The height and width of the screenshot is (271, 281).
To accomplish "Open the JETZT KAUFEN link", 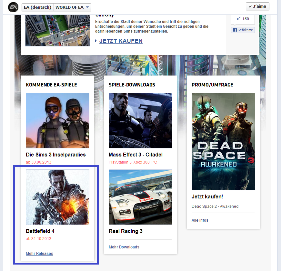I will tap(121, 41).
